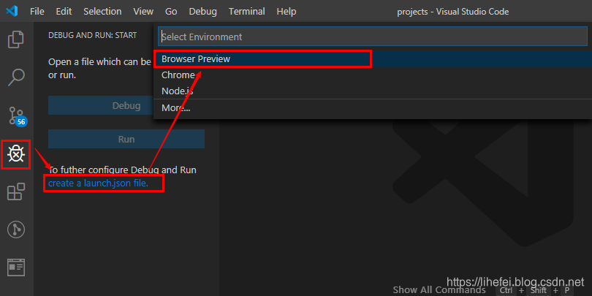Click the Run button in the sidebar
The height and width of the screenshot is (296, 592).
click(126, 139)
